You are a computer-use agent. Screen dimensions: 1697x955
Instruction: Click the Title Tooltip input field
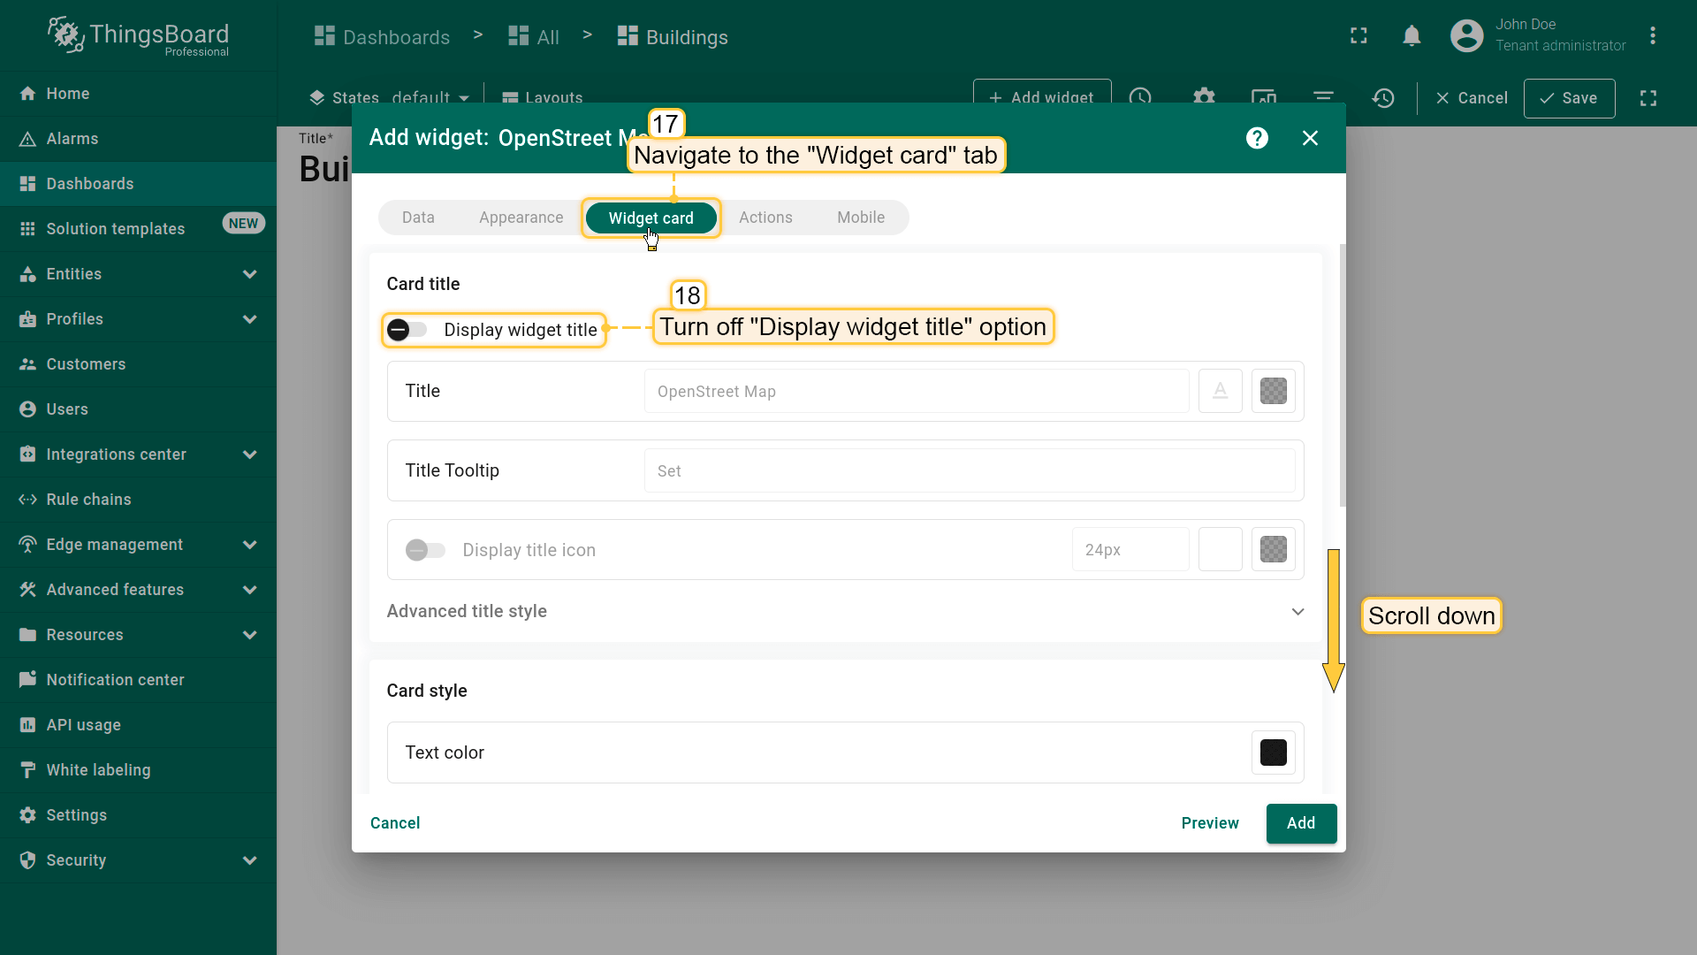click(969, 471)
